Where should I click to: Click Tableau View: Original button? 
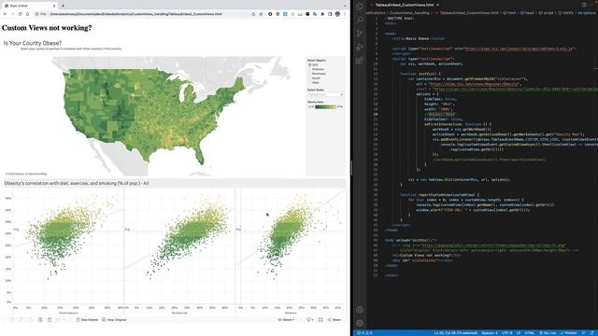pyautogui.click(x=114, y=319)
